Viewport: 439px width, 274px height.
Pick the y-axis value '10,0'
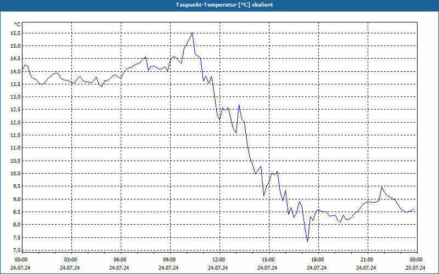tap(16, 174)
